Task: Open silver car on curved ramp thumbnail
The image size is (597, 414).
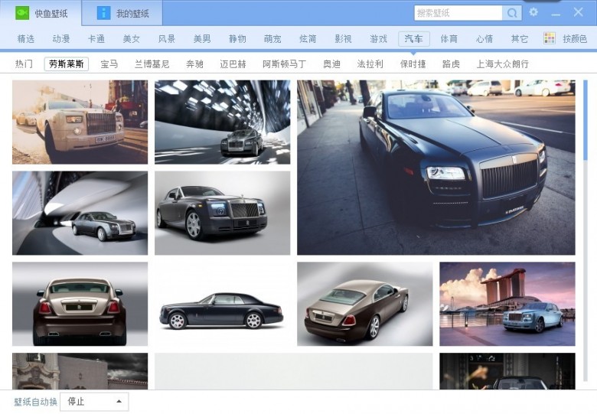Action: [x=80, y=213]
